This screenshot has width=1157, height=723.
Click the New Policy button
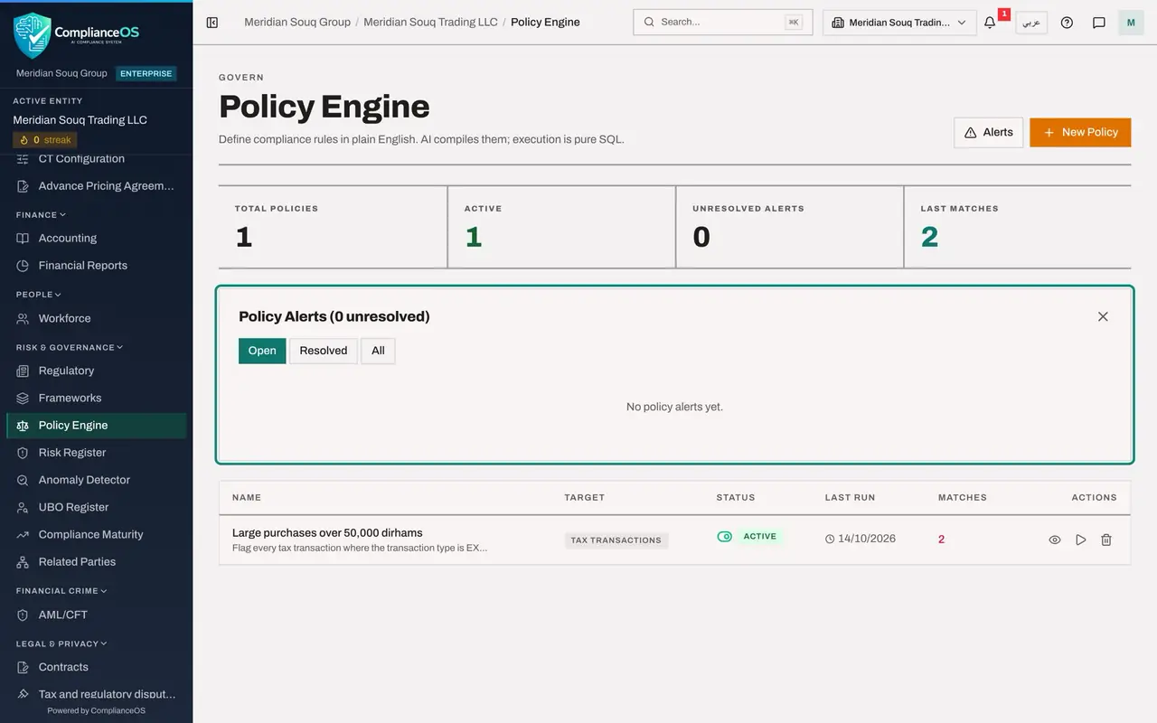tap(1080, 132)
